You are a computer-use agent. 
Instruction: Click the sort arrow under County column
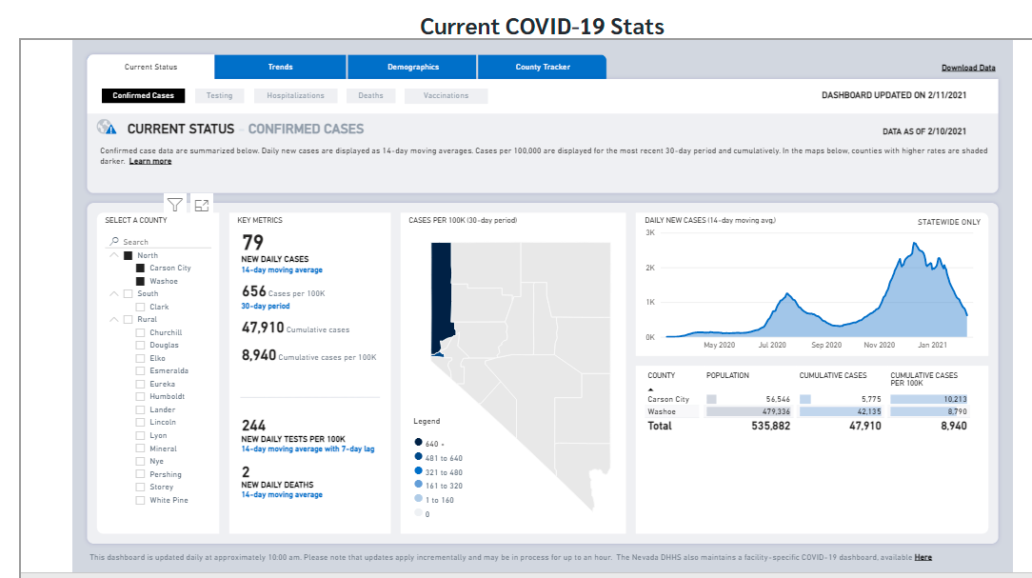pyautogui.click(x=651, y=389)
